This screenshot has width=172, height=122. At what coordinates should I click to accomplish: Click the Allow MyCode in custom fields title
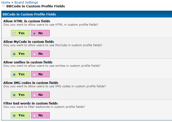pyautogui.click(x=28, y=42)
